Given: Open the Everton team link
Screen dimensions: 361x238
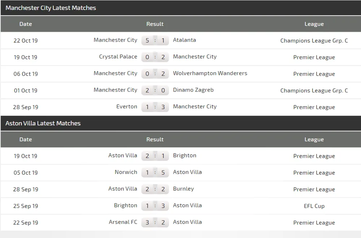Looking at the screenshot, I should pyautogui.click(x=127, y=107).
